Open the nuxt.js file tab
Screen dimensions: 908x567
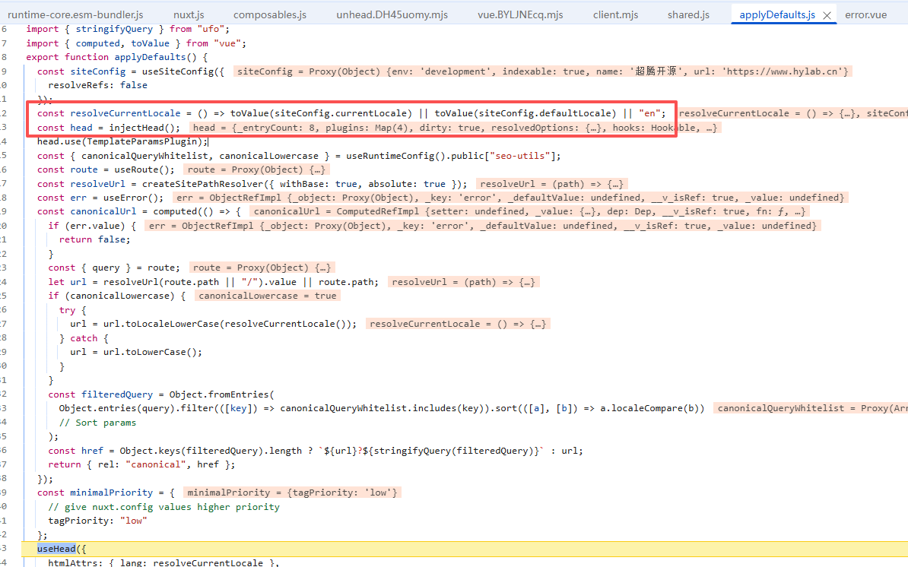tap(189, 14)
